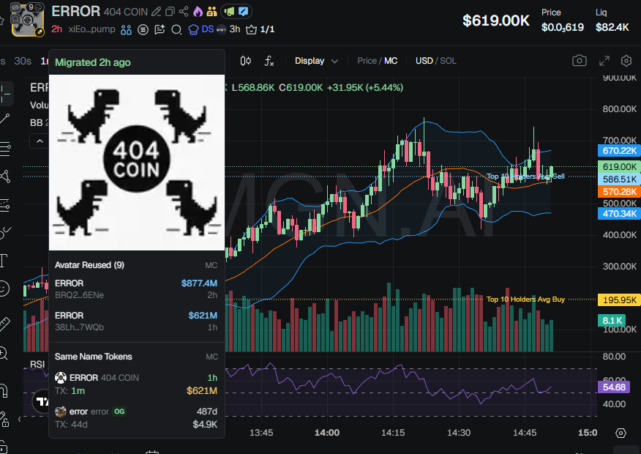The image size is (641, 454).
Task: Switch chart to Price mode
Action: tap(367, 61)
